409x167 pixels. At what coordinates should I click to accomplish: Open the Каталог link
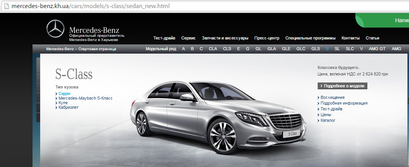328,120
